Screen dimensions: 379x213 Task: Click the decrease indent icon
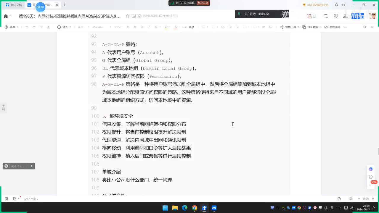point(231,27)
